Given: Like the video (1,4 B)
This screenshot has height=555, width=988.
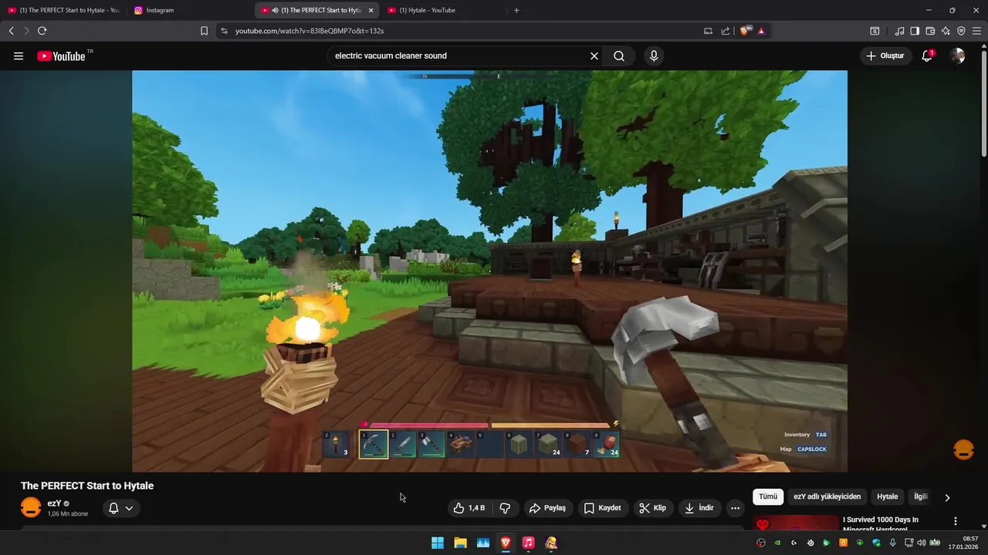Looking at the screenshot, I should [x=469, y=508].
